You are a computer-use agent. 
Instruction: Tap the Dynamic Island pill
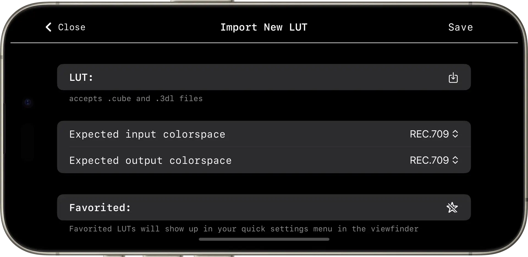pyautogui.click(x=28, y=142)
